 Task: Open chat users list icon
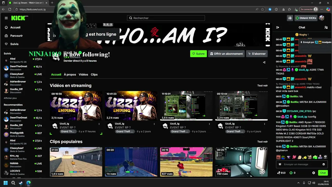click(326, 27)
